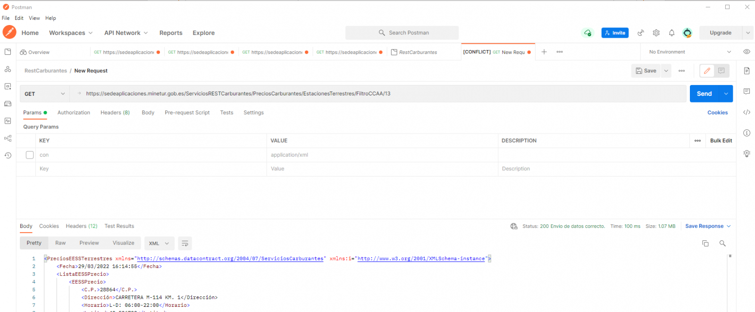The width and height of the screenshot is (755, 312).
Task: Open the request info icon
Action: [747, 133]
